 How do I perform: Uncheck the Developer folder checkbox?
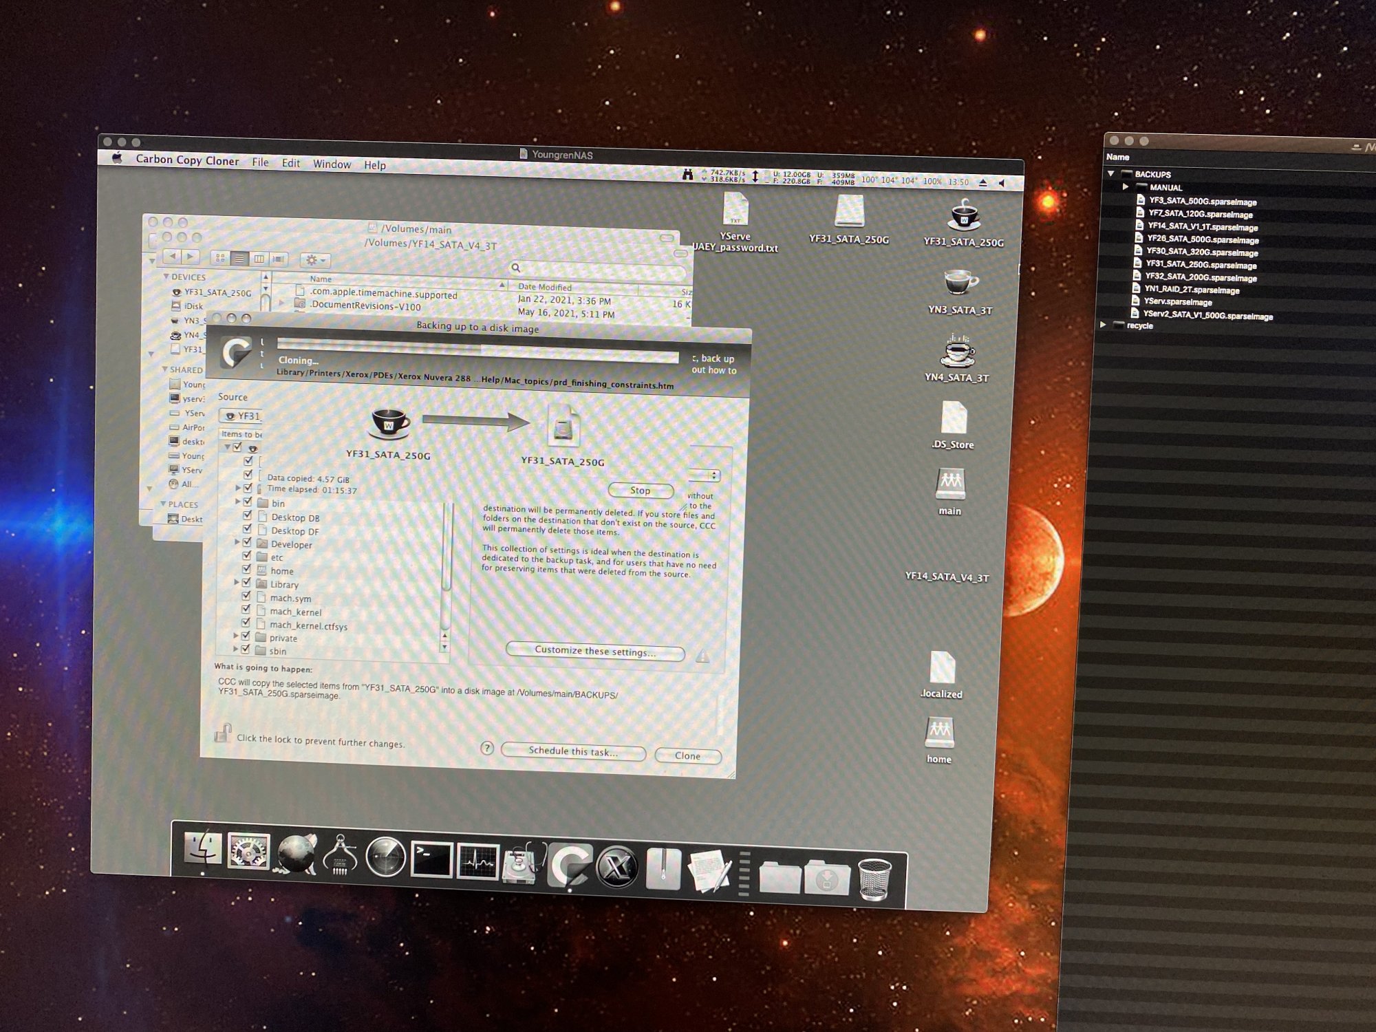pyautogui.click(x=247, y=542)
